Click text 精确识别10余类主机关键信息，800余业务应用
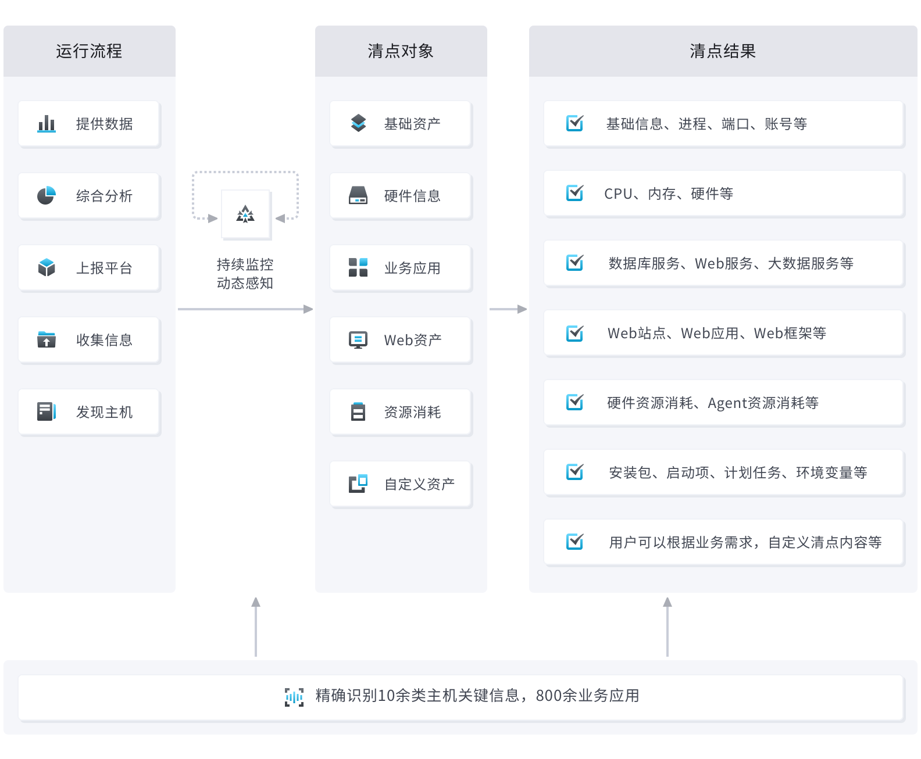Viewport: 921px width, 759px height. coord(477,696)
